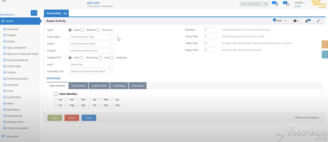
Task: Assign to Role radio button
Action: [100, 58]
